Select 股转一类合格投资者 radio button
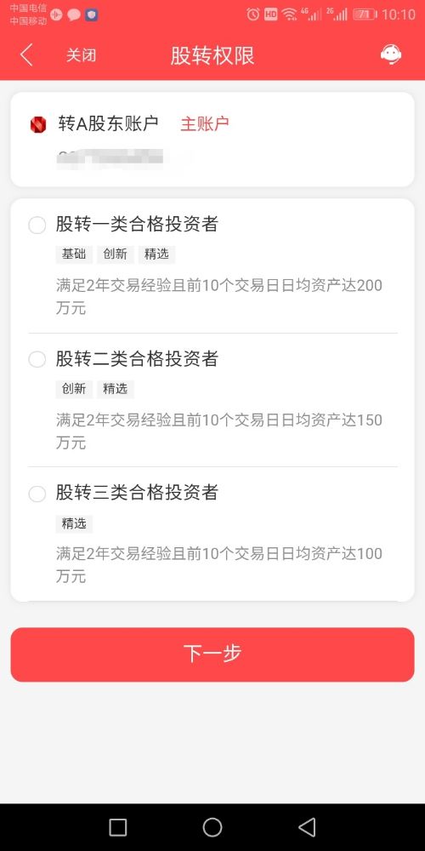This screenshot has width=425, height=851. 37,226
